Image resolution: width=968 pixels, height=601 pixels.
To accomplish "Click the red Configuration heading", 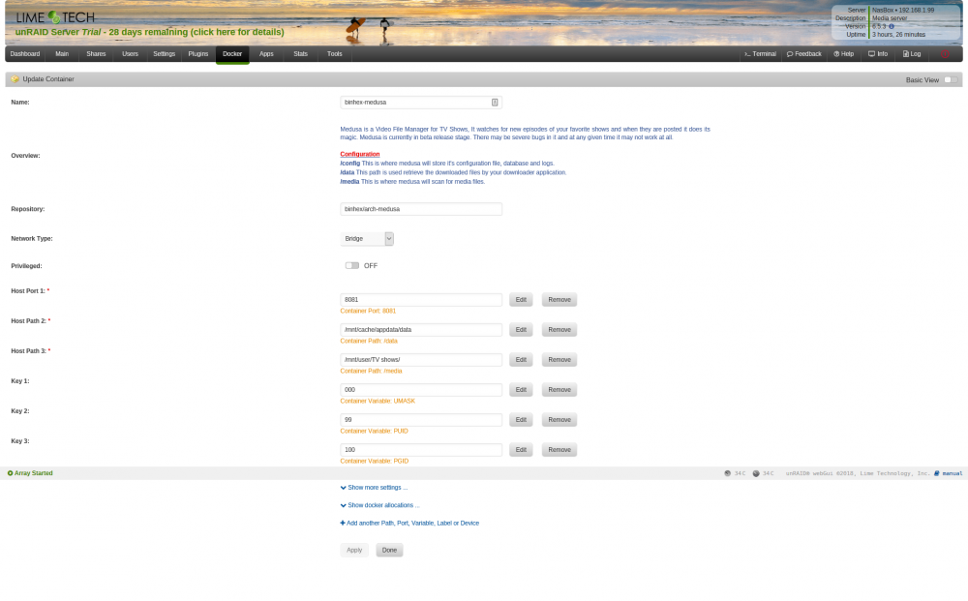I will click(360, 154).
